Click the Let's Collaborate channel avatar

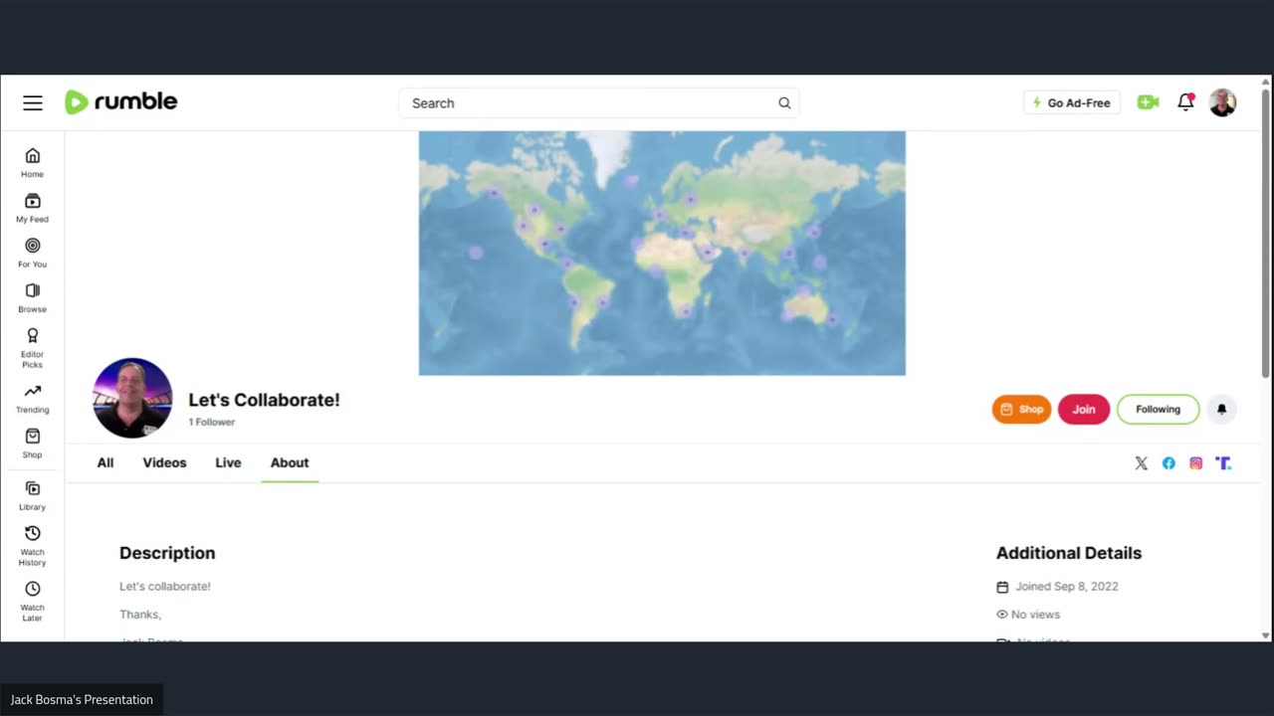coord(132,398)
